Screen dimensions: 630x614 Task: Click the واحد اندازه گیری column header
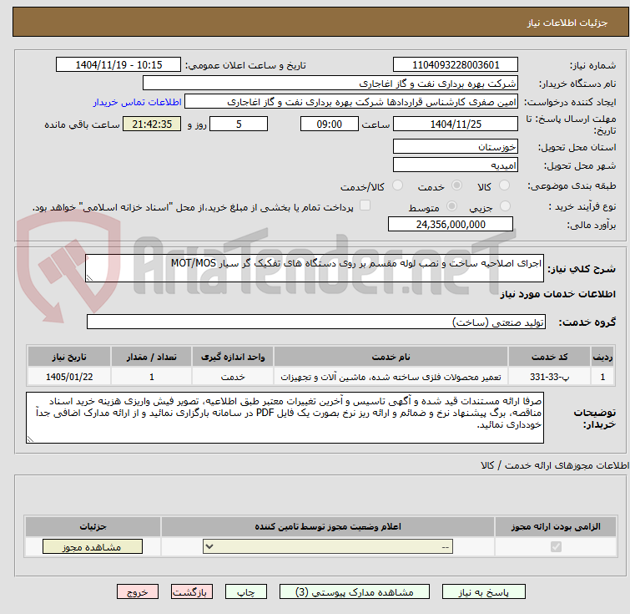click(x=233, y=357)
